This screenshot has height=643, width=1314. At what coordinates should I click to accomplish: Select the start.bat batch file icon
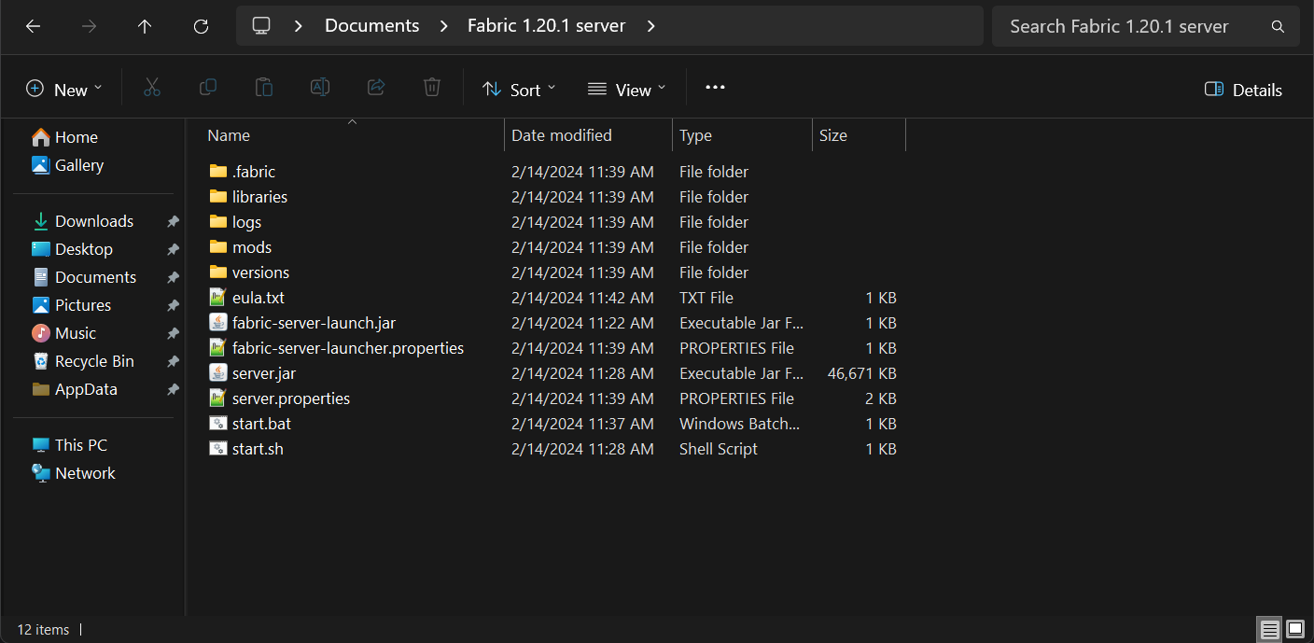tap(218, 424)
